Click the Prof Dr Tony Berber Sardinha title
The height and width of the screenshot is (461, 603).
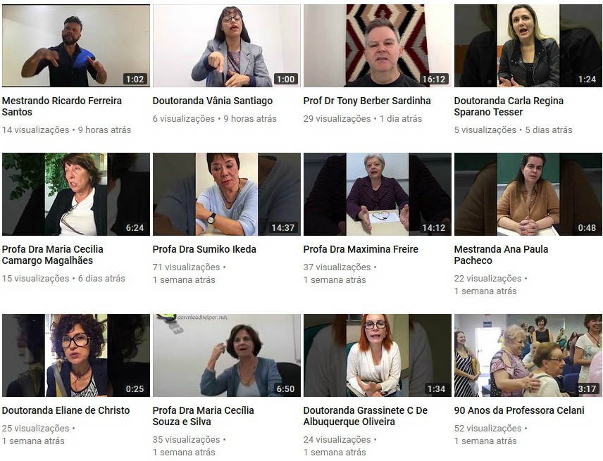tap(367, 101)
